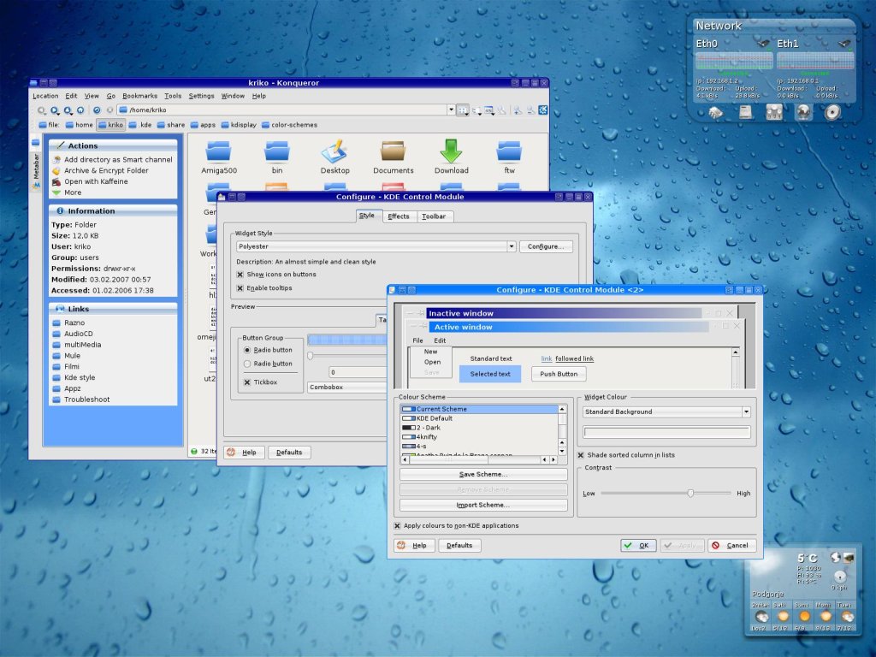876x657 pixels.
Task: Go back with Konqueror's Back arrow
Action: click(x=41, y=110)
